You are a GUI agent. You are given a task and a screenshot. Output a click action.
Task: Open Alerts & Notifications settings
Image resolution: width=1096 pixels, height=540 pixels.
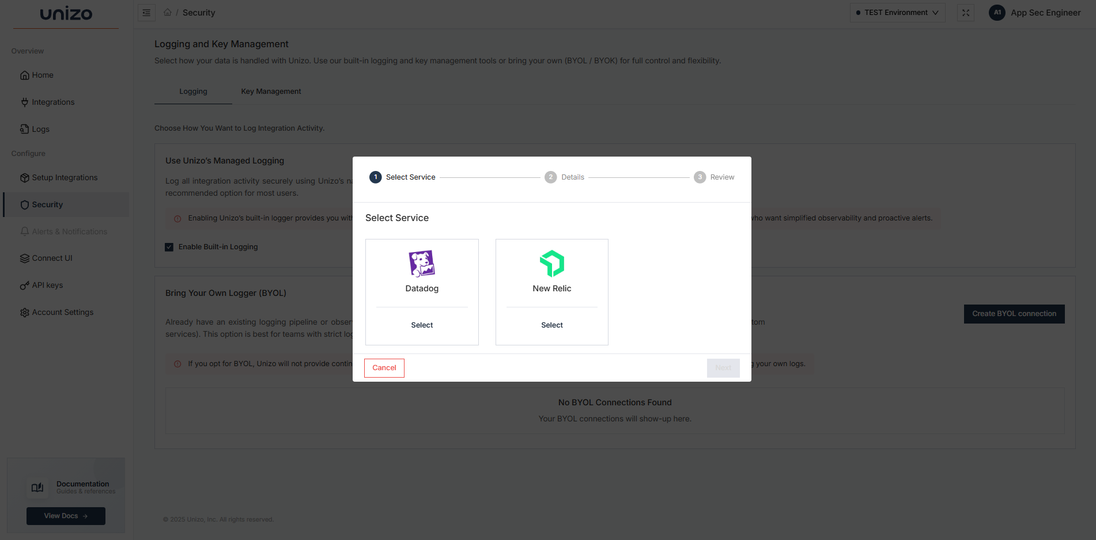[69, 231]
